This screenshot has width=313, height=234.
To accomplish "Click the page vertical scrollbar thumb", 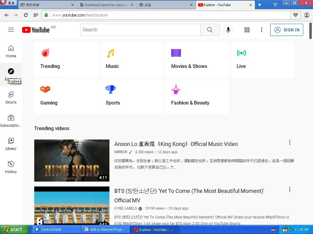I will pyautogui.click(x=311, y=31).
